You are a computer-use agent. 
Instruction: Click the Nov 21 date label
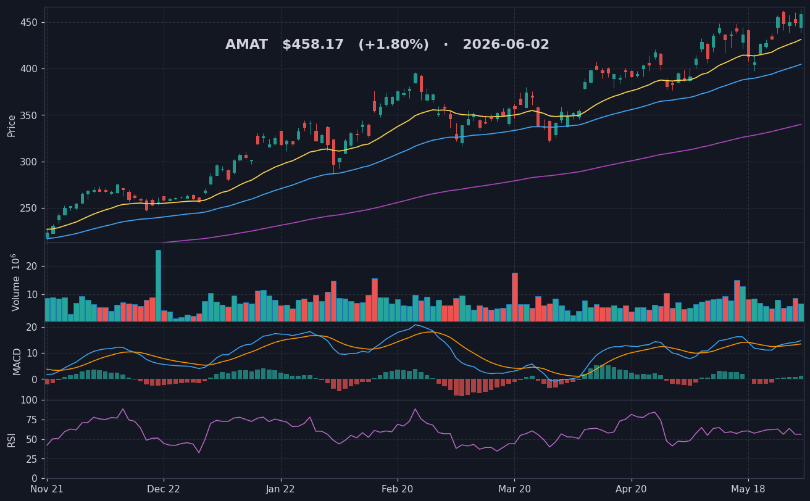(x=47, y=490)
